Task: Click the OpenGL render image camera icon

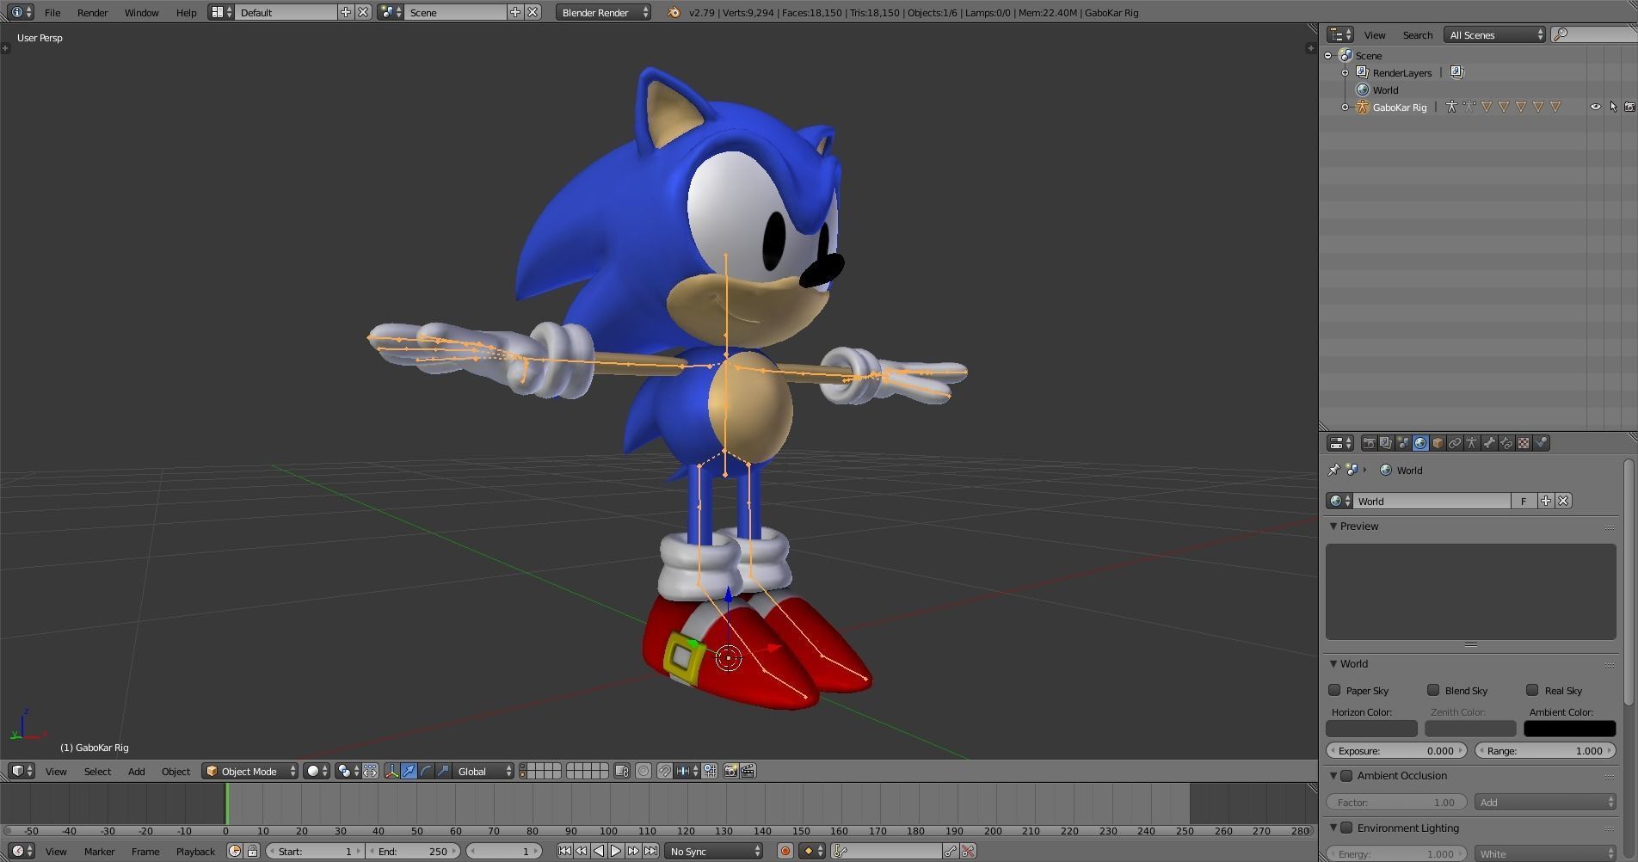Action: [730, 771]
